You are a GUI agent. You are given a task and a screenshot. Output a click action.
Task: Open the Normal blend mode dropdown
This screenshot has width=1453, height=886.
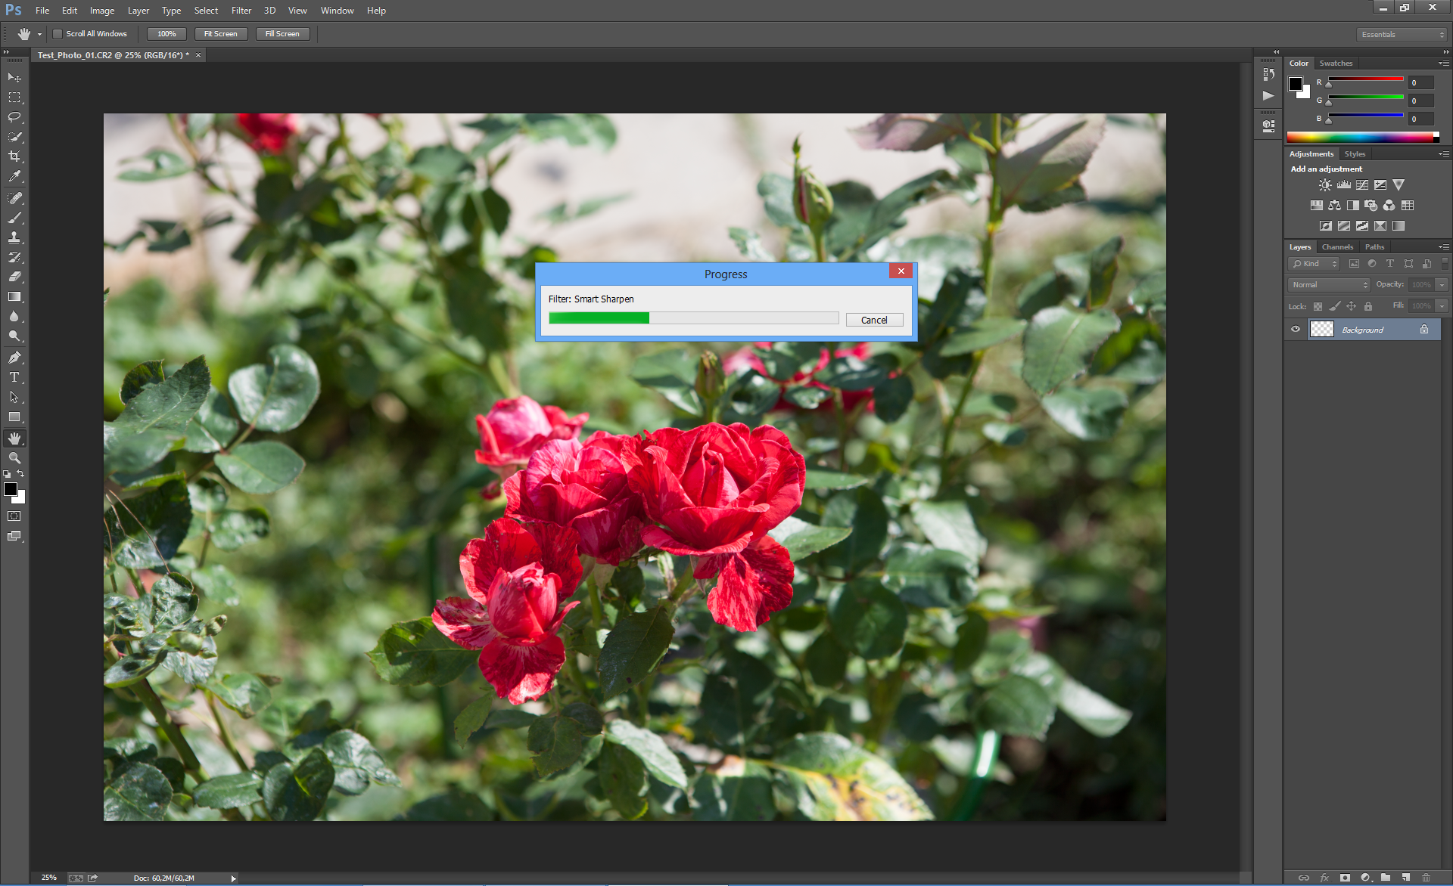click(1330, 285)
